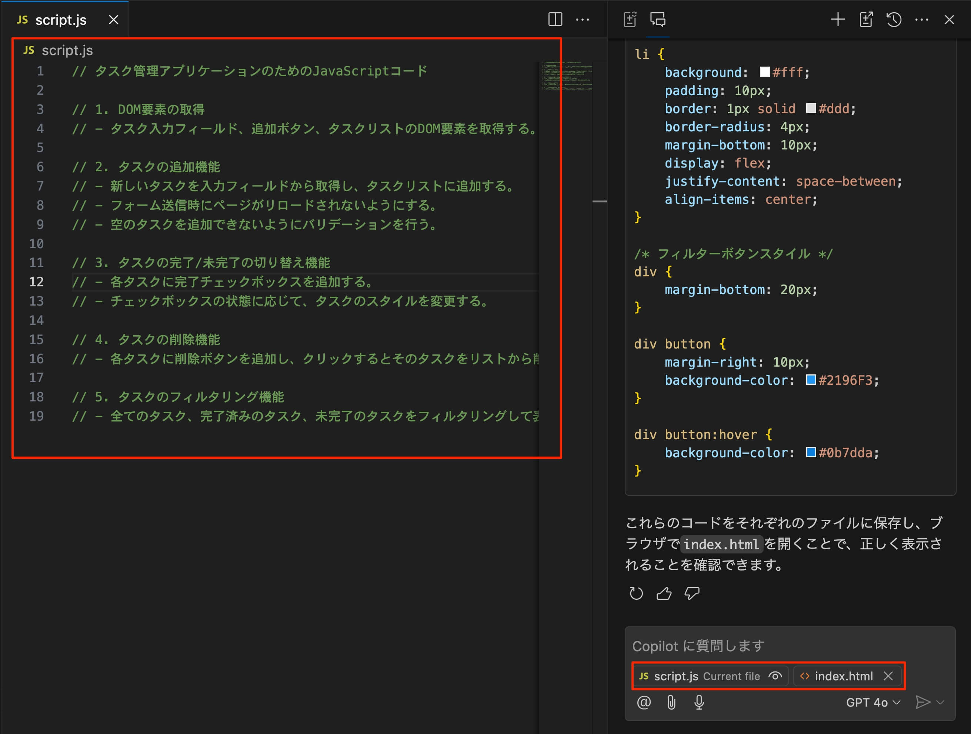Send the chat message
The image size is (971, 734).
tap(923, 702)
